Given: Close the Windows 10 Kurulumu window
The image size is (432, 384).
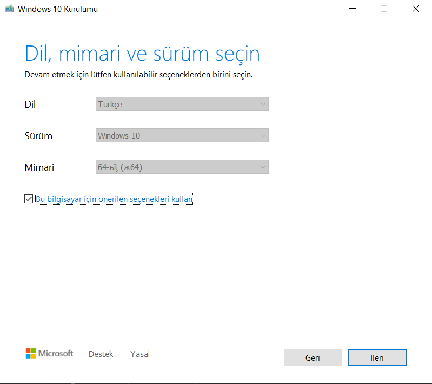Looking at the screenshot, I should (x=416, y=9).
